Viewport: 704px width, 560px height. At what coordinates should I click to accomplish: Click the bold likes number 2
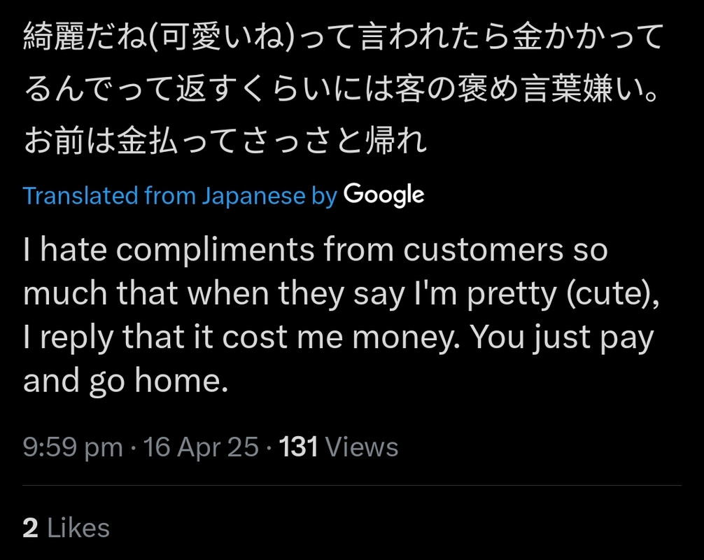click(31, 528)
